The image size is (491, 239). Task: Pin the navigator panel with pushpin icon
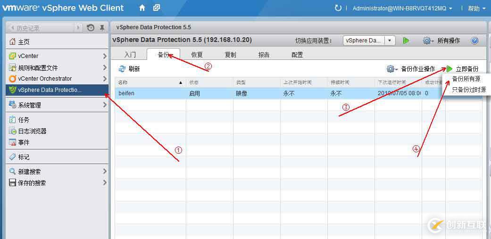point(102,28)
